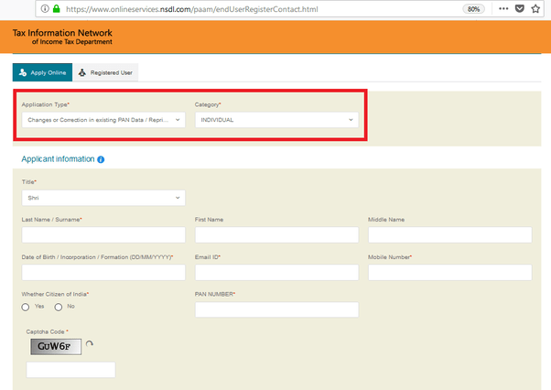
Task: Open the Title dropdown showing Shri
Action: [103, 198]
